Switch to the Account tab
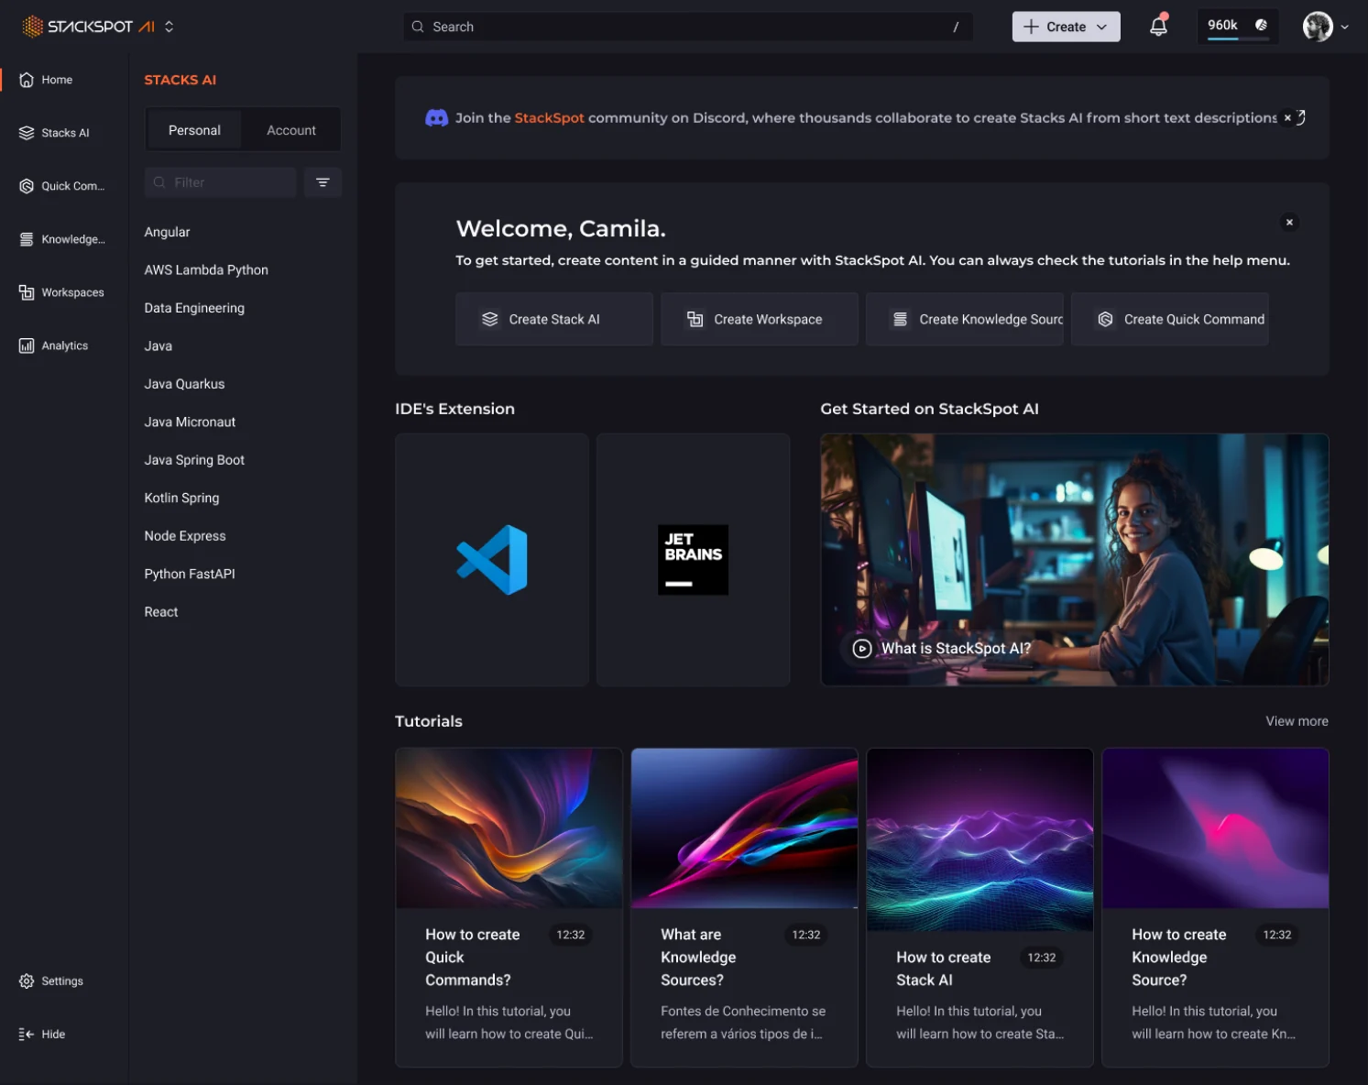The height and width of the screenshot is (1085, 1368). pyautogui.click(x=291, y=130)
